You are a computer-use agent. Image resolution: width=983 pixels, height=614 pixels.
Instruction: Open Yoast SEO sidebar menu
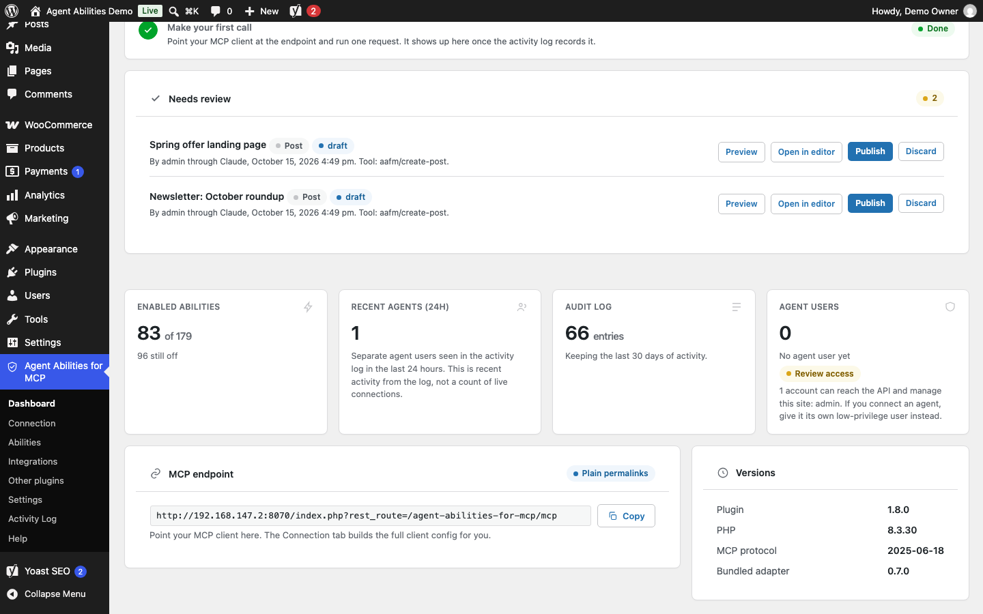(x=55, y=571)
